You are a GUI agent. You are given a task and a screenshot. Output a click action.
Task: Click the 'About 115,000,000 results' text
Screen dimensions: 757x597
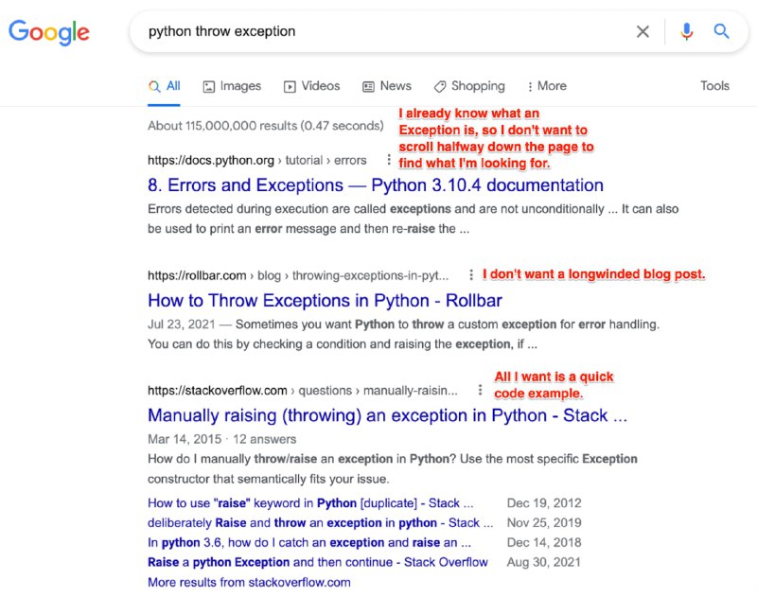tap(266, 126)
